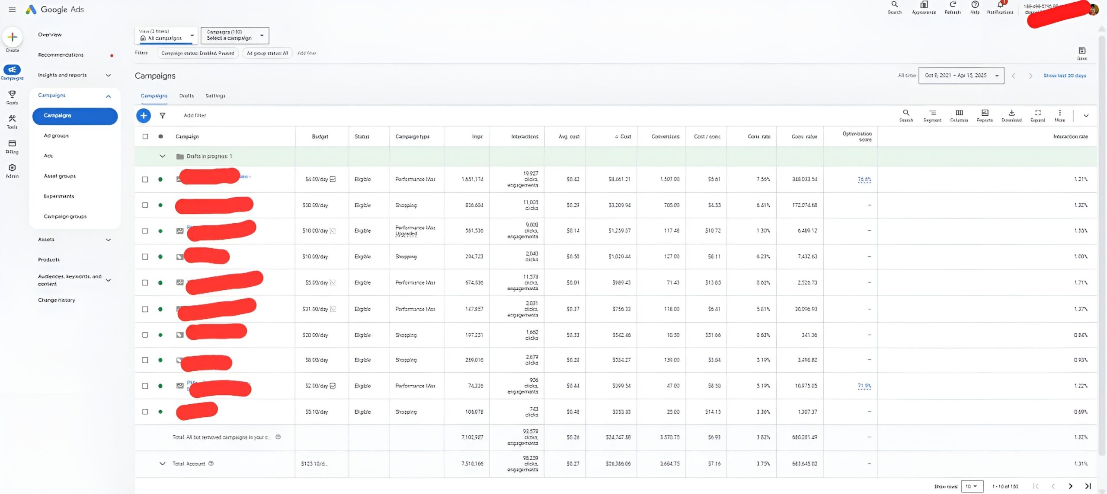Check the first campaign row checkbox
Screen dimensions: 1107x494
point(145,179)
